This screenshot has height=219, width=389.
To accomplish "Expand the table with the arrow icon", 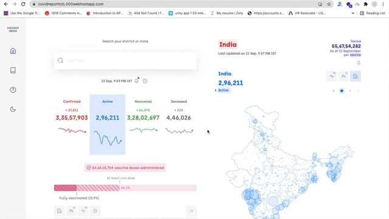I will point(191,211).
